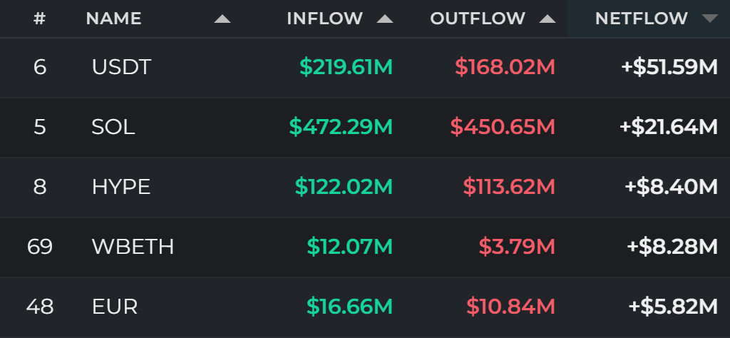Select USDT inflow value $219.61M
The image size is (730, 338).
point(346,68)
